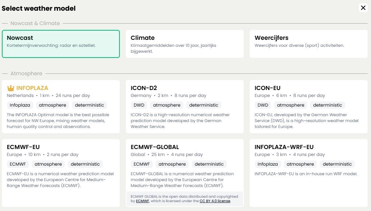Click 'in-house run WRF model' description
Screen dimensions: 371x211
tap(306, 174)
